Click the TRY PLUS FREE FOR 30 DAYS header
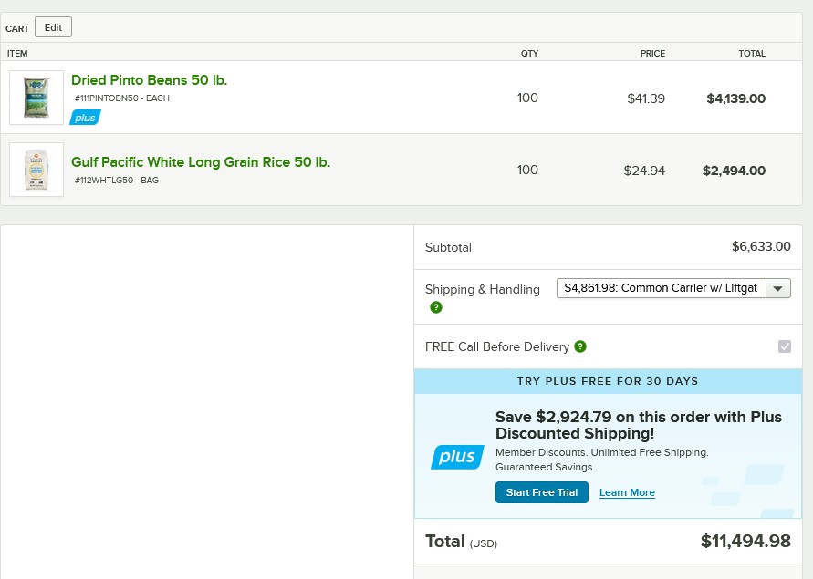Viewport: 813px width, 579px height. coord(608,381)
